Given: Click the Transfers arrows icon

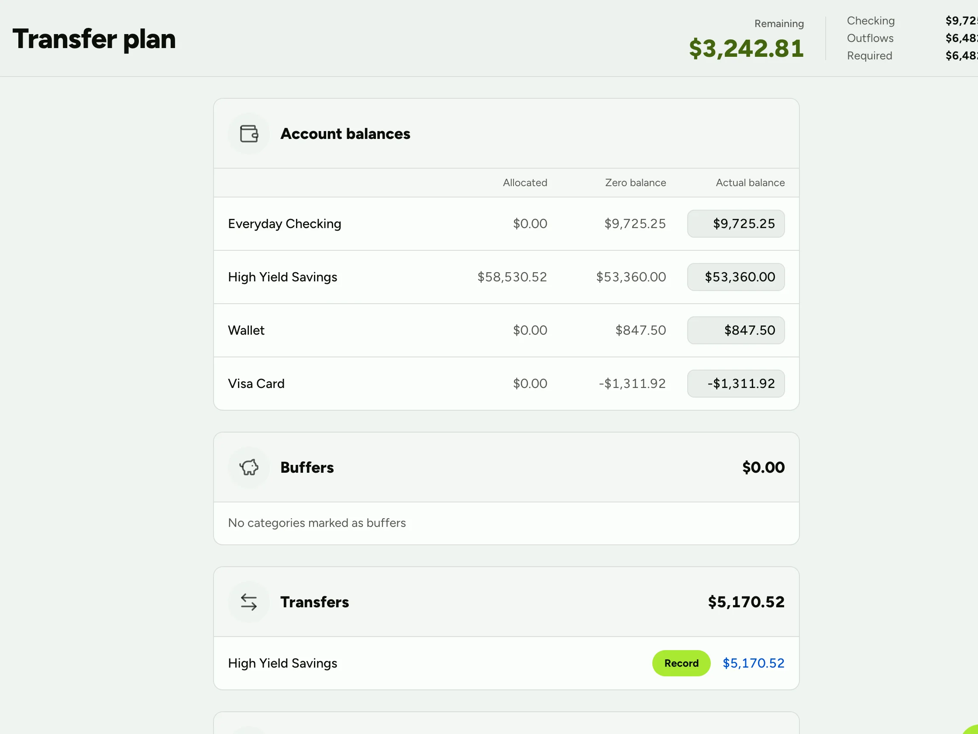Looking at the screenshot, I should click(248, 602).
